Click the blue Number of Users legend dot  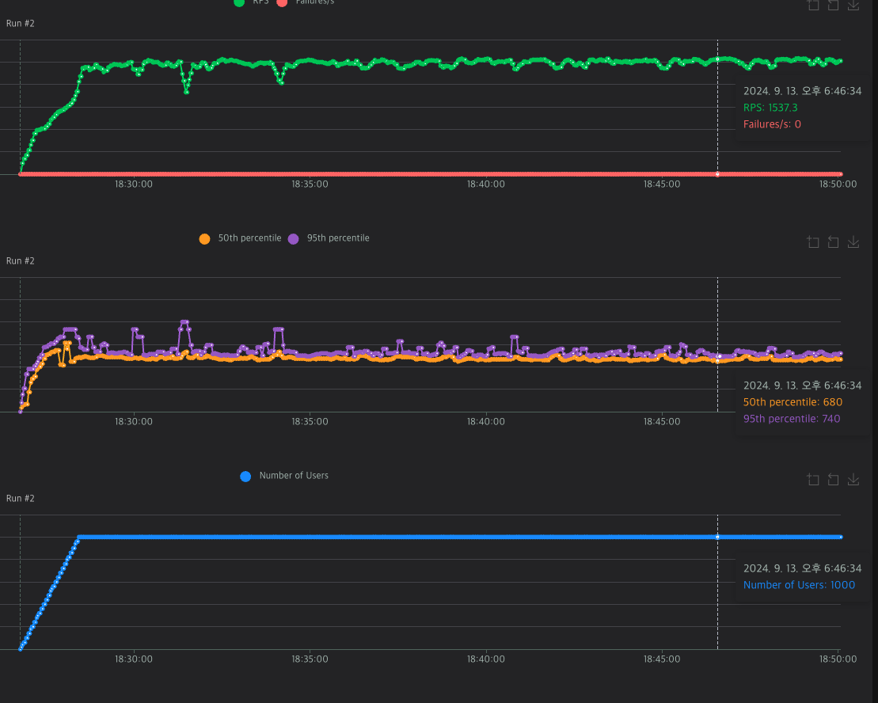tap(245, 477)
